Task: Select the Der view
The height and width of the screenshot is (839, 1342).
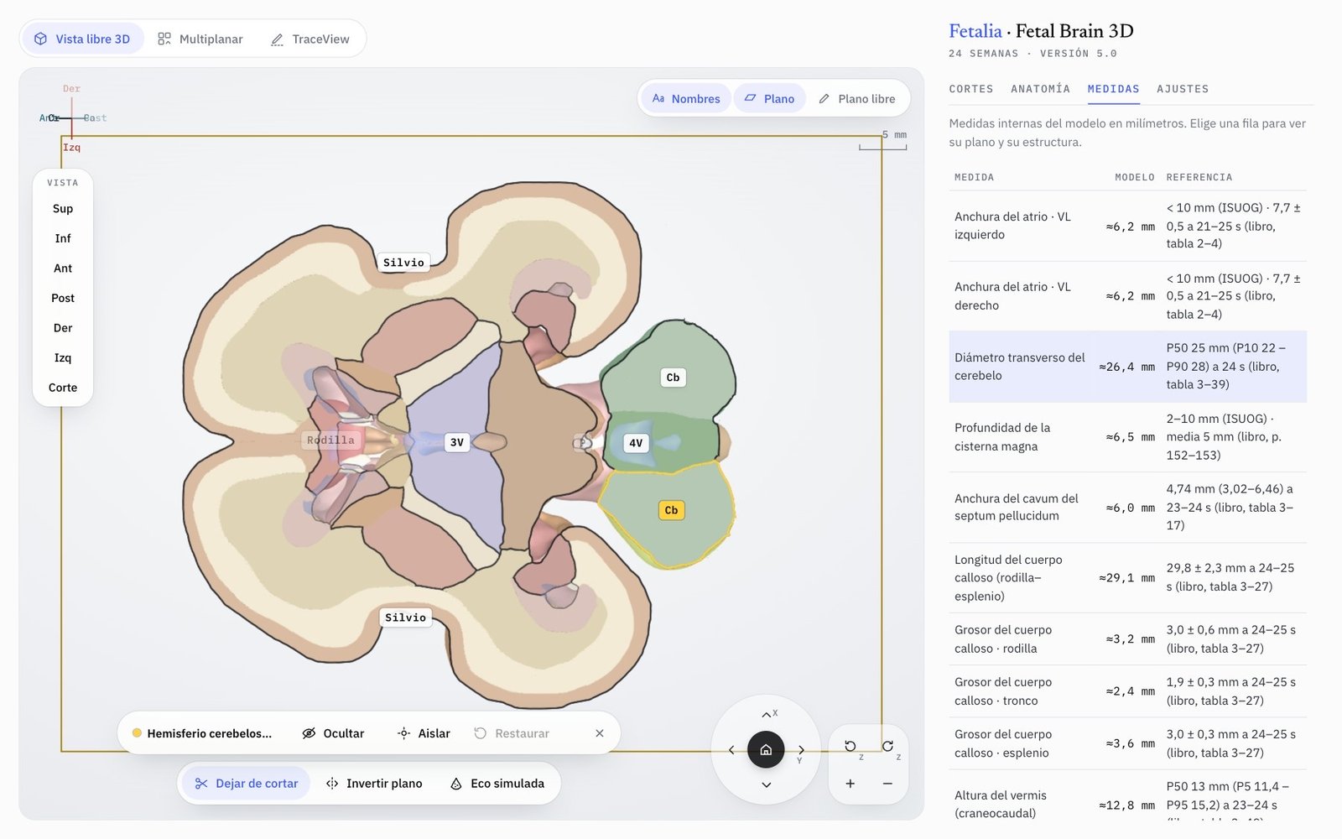Action: [x=63, y=328]
